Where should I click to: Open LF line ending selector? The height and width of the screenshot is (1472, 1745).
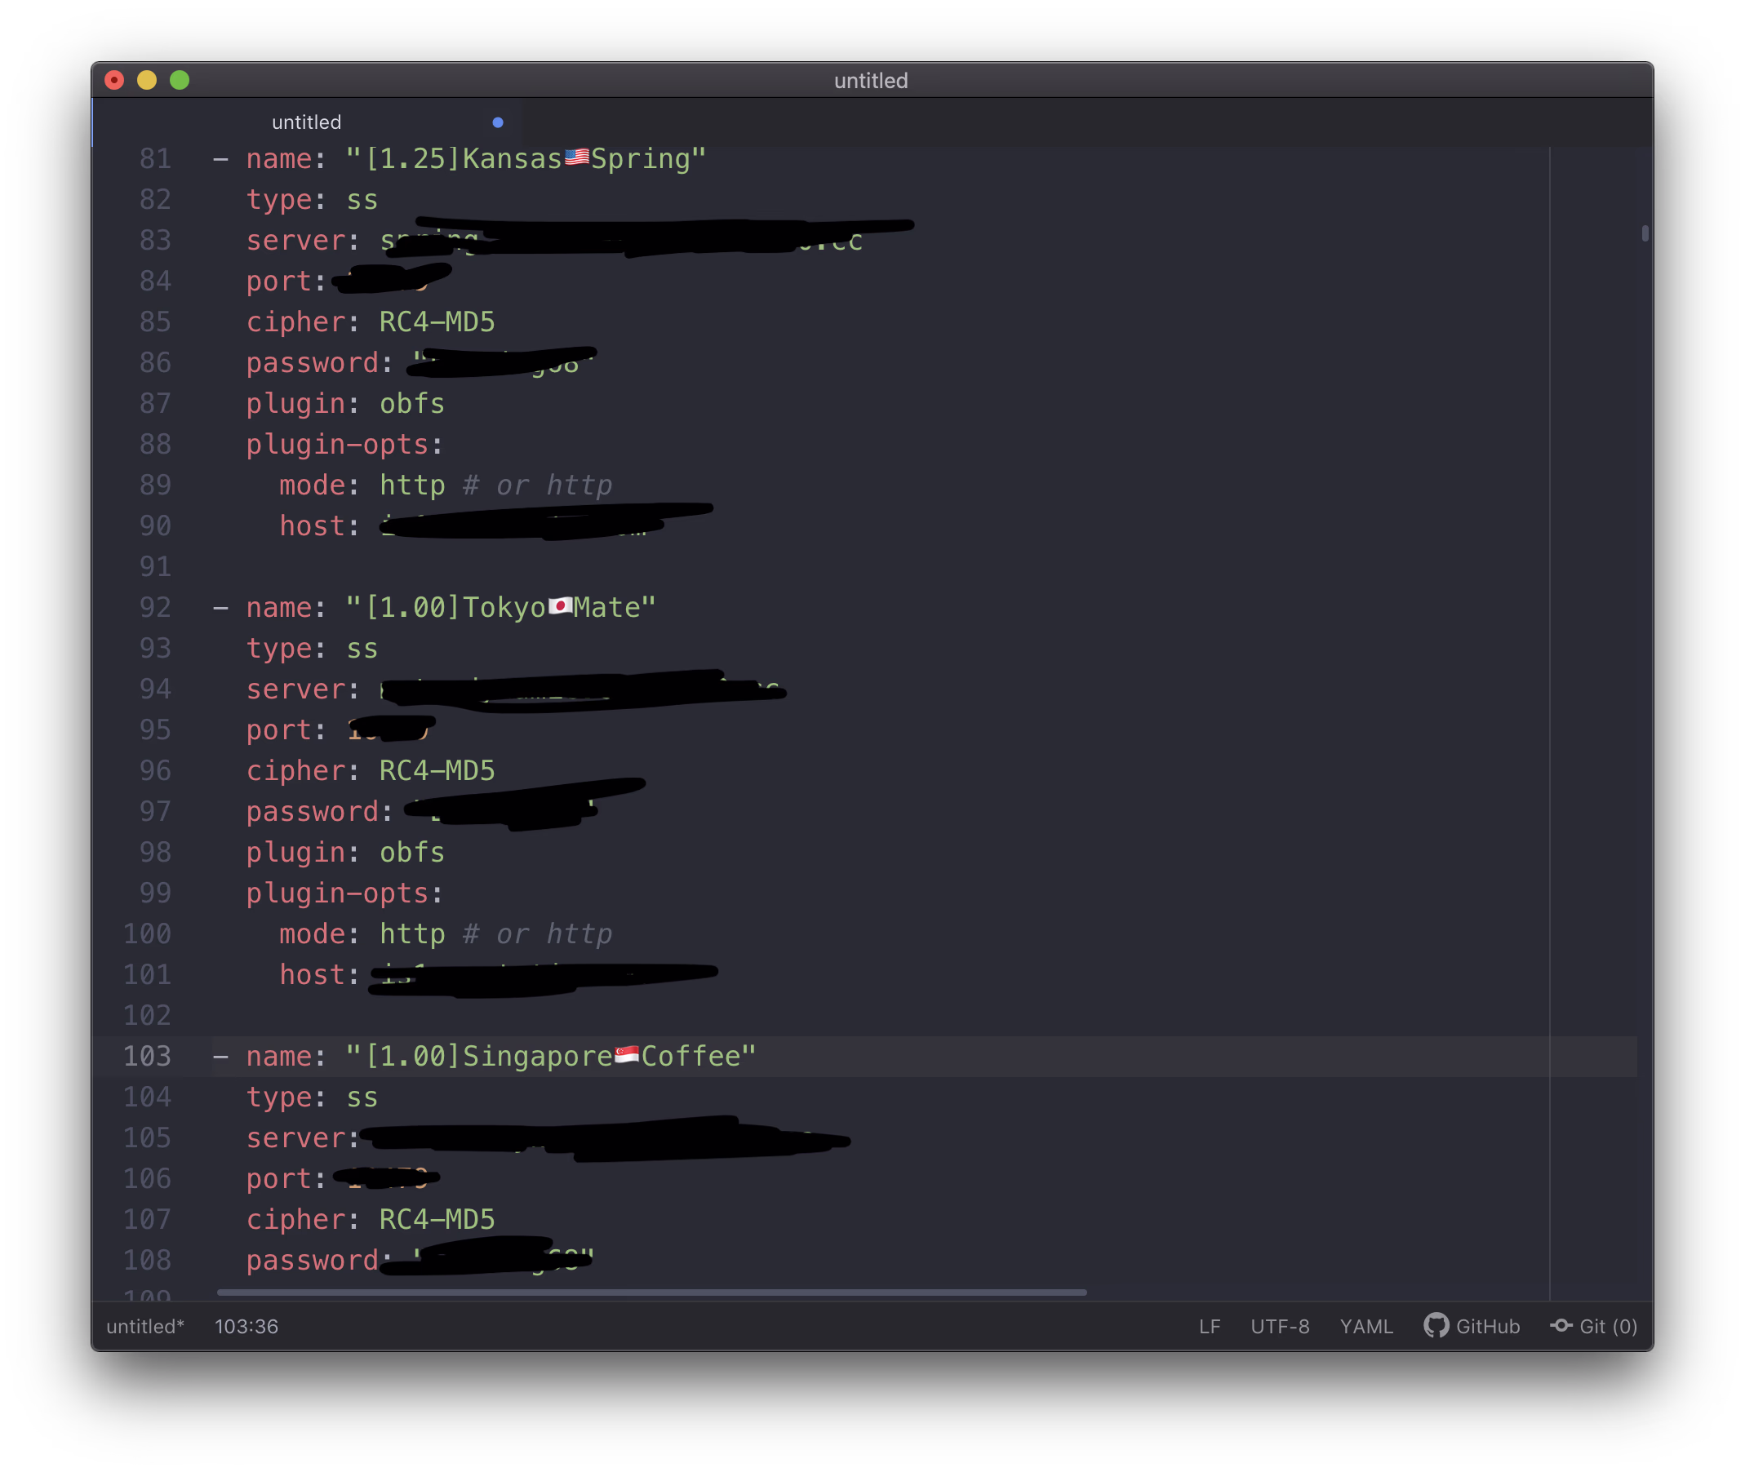tap(1210, 1326)
